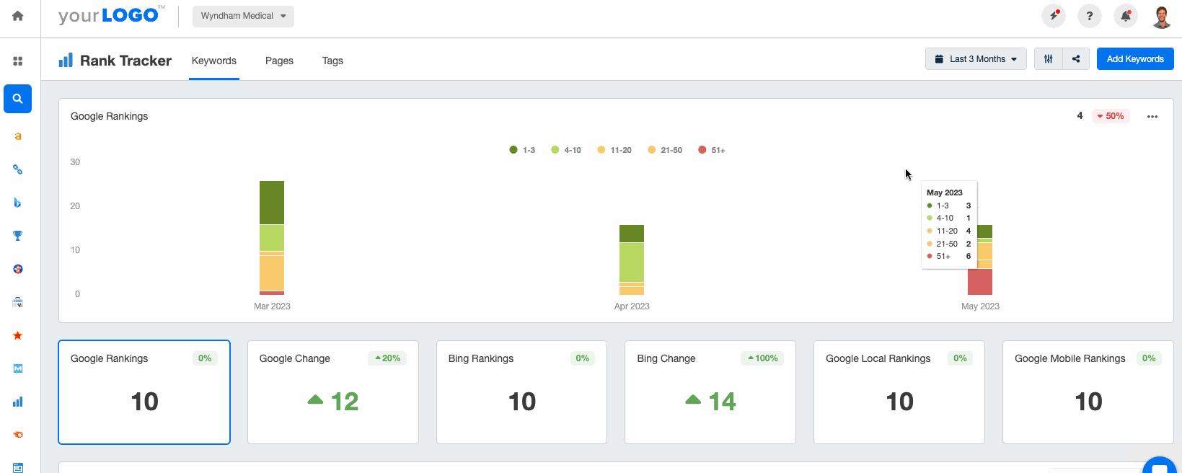Open the orange star icon in the sidebar
Image resolution: width=1182 pixels, height=473 pixels.
(18, 335)
